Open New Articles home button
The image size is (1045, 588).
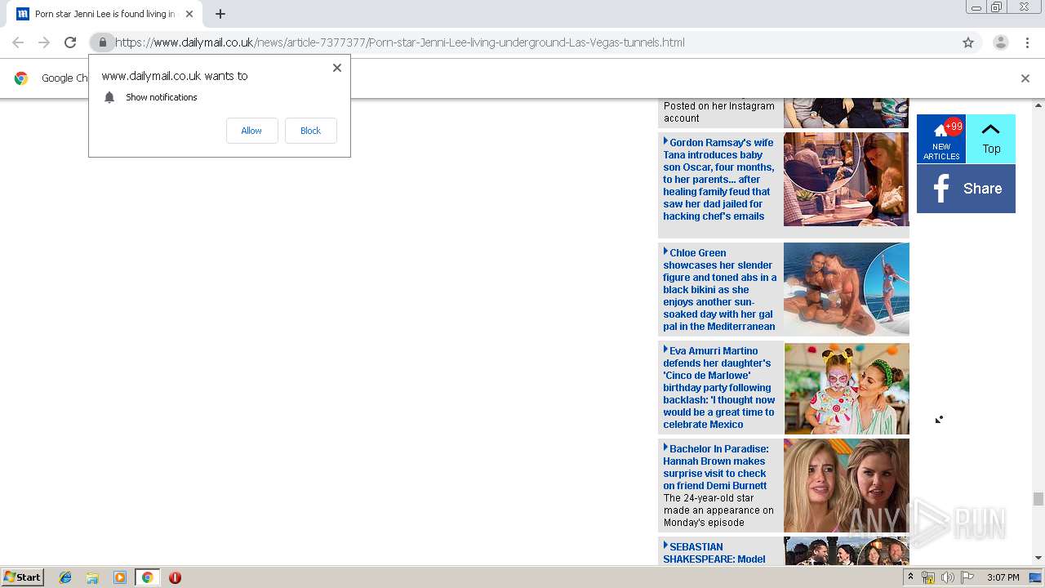pos(941,139)
